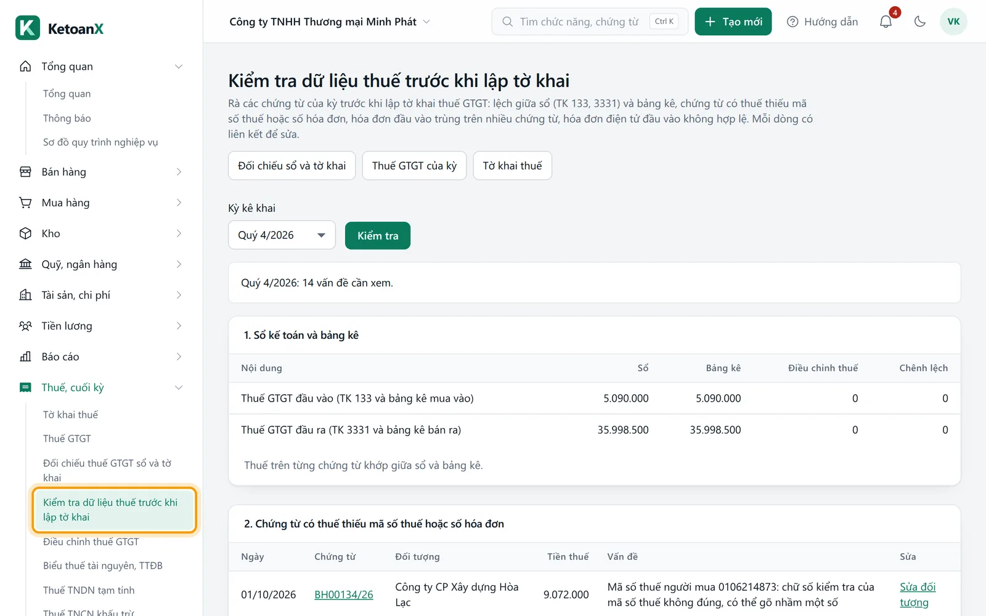Click the Hướng dẫn help button

pos(822,22)
